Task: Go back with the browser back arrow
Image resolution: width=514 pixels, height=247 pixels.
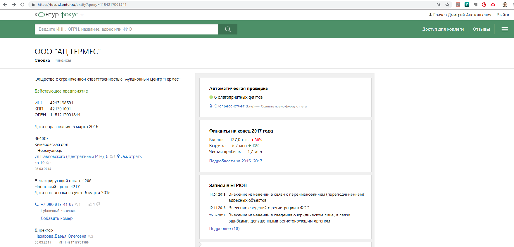Action: coord(5,5)
